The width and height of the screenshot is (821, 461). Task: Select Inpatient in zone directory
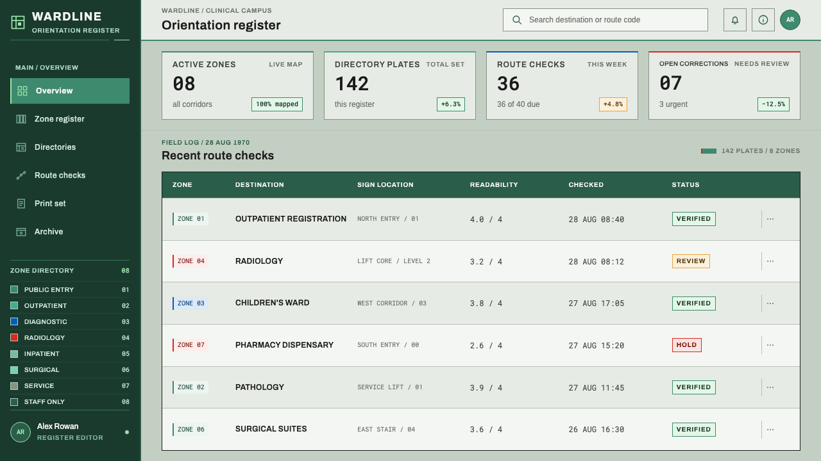click(70, 353)
